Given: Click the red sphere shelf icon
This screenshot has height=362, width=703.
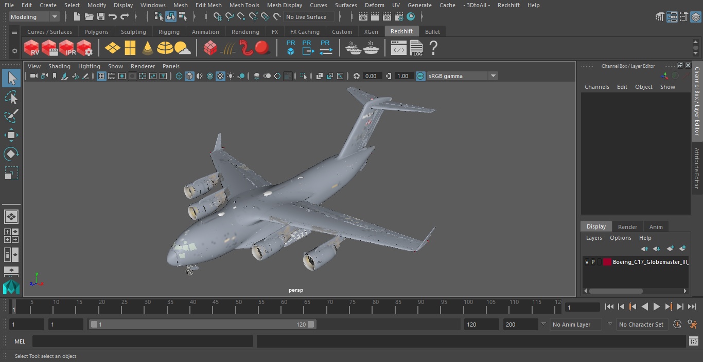Looking at the screenshot, I should pos(262,48).
